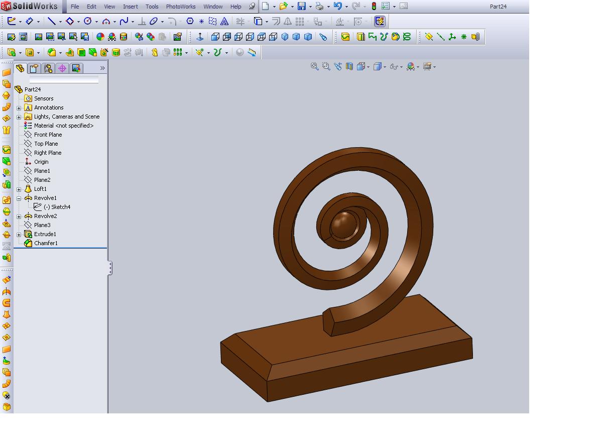Open the Save button dropdown arrow
The width and height of the screenshot is (610, 436).
click(x=310, y=7)
